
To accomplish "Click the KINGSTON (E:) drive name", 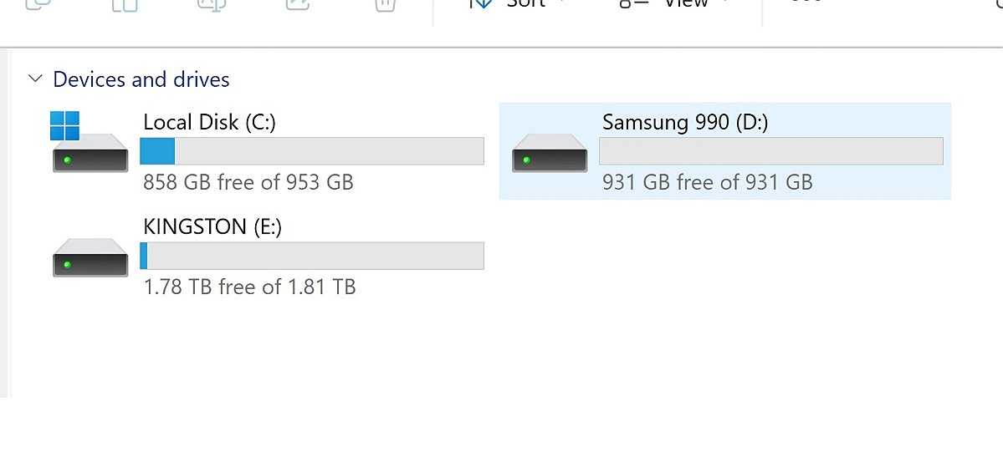I will 212,227.
